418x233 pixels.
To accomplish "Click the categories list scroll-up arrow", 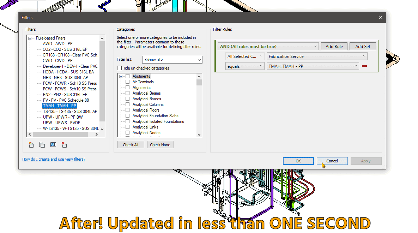I will click(199, 77).
